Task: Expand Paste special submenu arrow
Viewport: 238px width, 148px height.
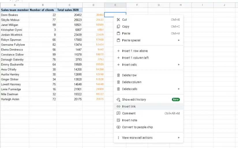Action: (x=179, y=40)
